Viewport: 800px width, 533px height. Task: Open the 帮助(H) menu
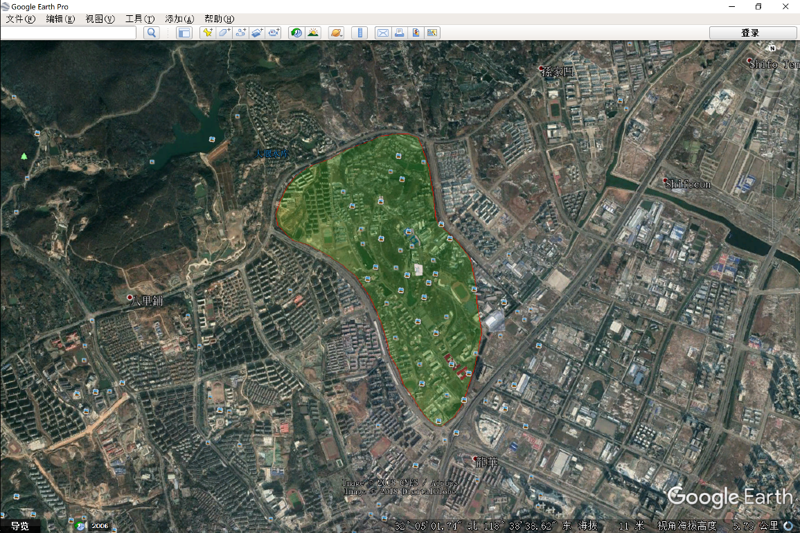coord(220,19)
